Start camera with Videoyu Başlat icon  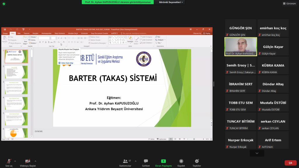point(28,161)
